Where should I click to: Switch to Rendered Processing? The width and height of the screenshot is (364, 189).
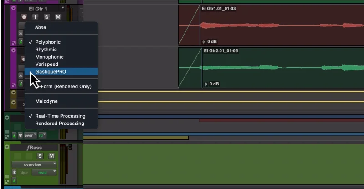pyautogui.click(x=62, y=124)
